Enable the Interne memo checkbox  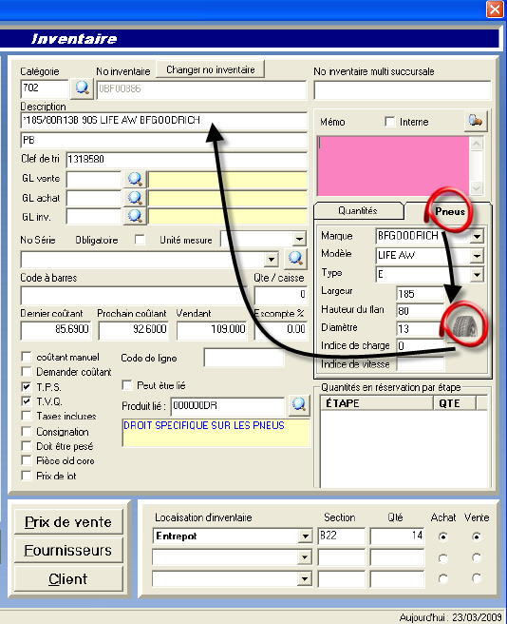pos(390,121)
